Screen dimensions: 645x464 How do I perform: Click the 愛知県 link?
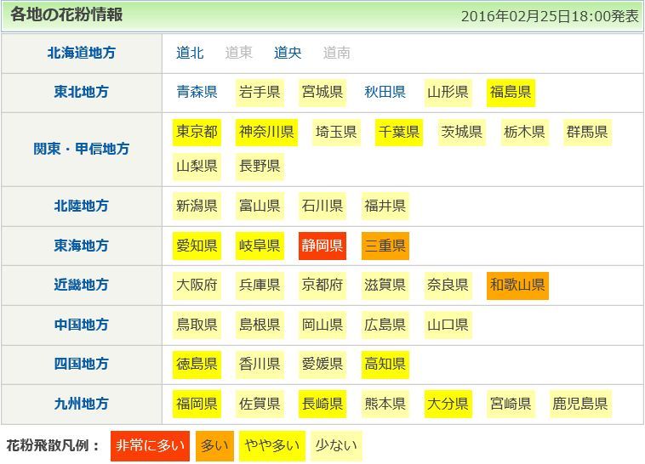[x=197, y=246]
